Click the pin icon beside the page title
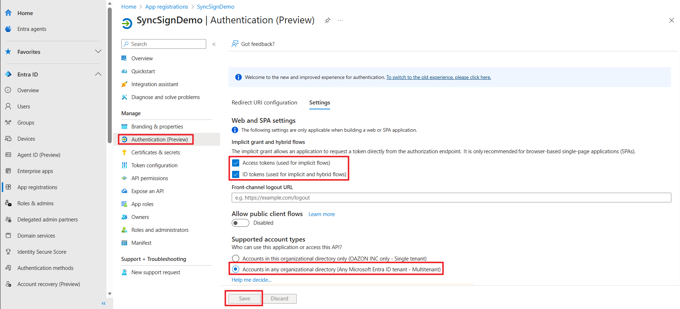680x309 pixels. (327, 20)
